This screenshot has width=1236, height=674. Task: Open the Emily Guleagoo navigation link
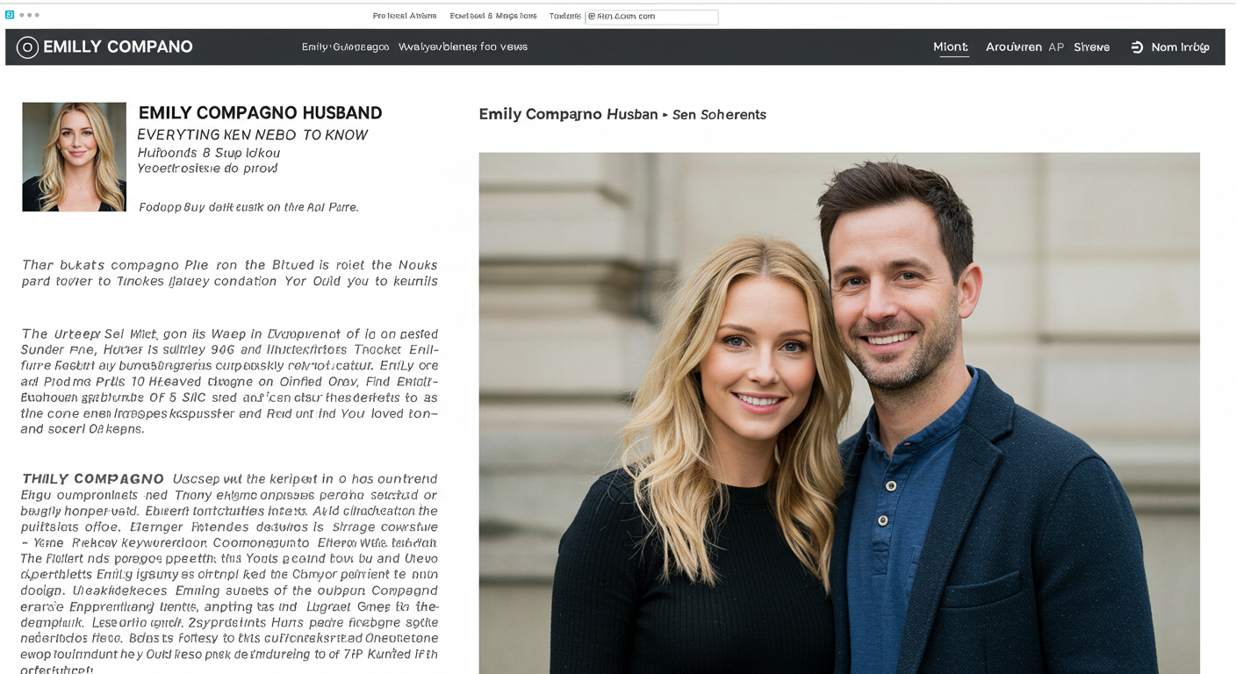click(x=345, y=47)
